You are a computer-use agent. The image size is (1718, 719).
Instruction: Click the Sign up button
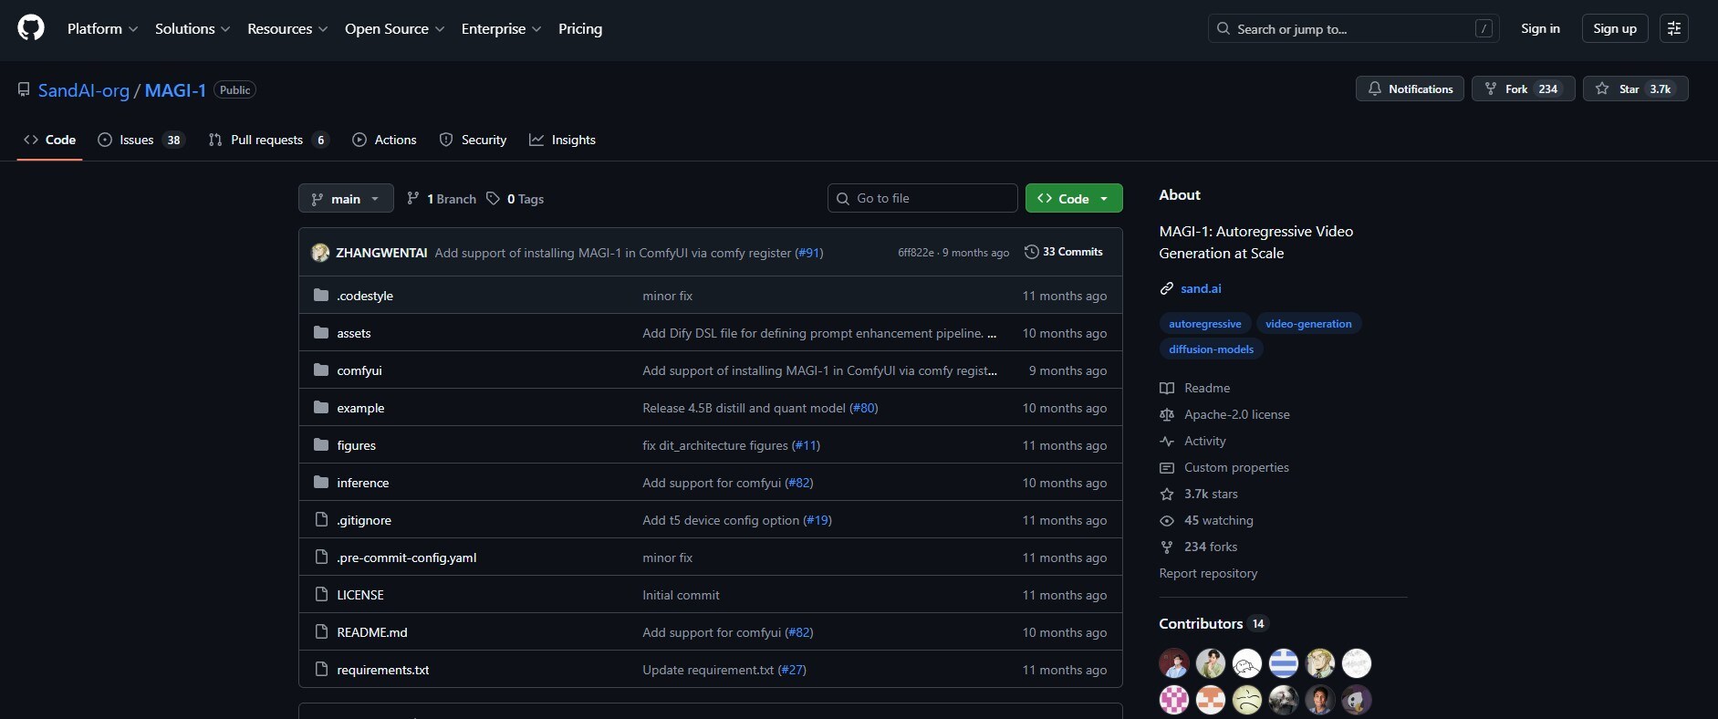(x=1615, y=28)
